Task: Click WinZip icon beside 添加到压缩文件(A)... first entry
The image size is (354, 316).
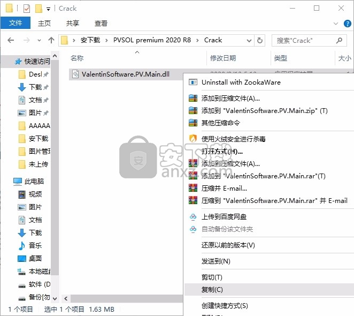Action: click(193, 99)
